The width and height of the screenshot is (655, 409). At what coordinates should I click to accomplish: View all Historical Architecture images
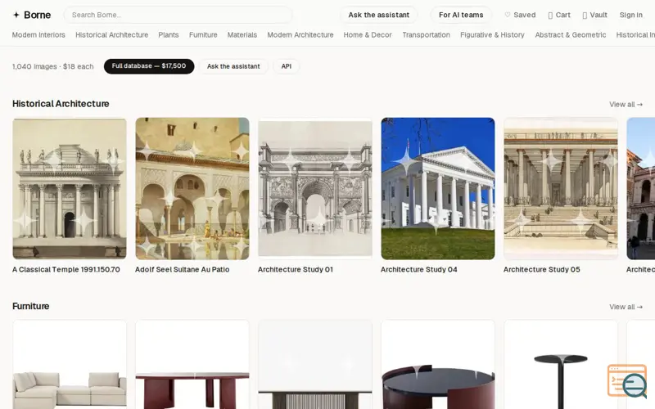pos(626,105)
